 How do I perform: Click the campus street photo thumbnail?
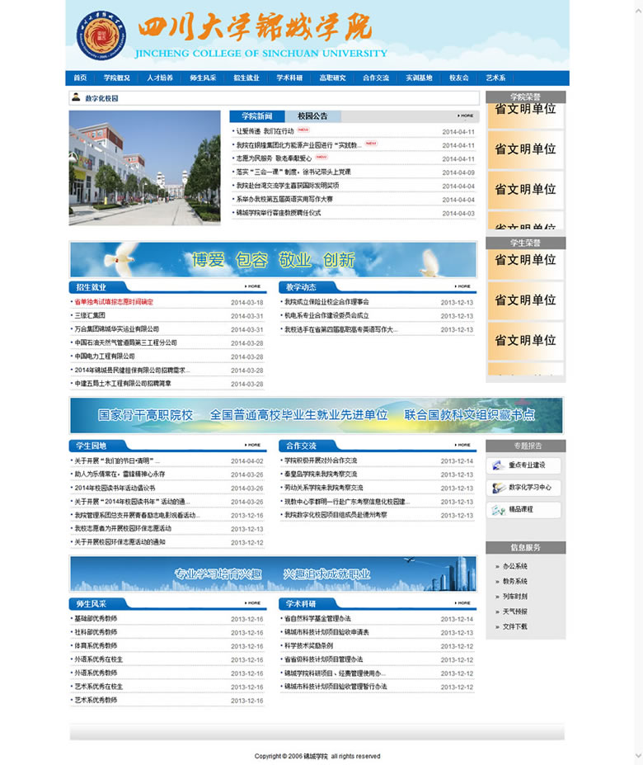pos(144,168)
